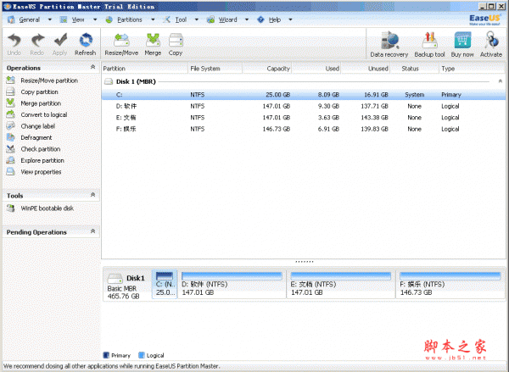Click the 137.71 GB unused value
This screenshot has width=509, height=372.
(374, 106)
